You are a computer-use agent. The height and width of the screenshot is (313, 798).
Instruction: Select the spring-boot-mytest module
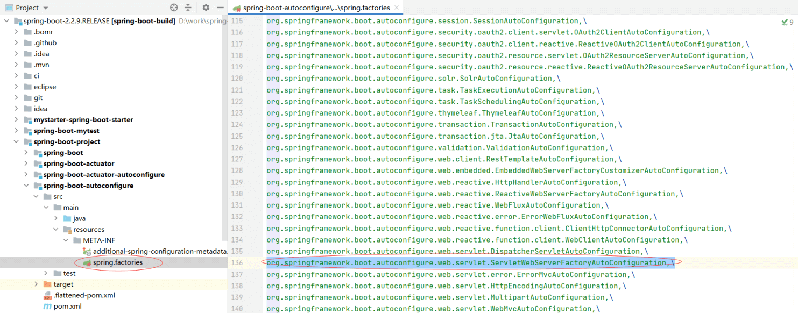tap(66, 131)
